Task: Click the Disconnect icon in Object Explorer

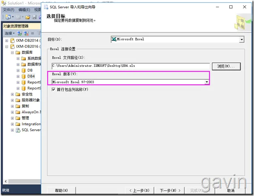Action: (26, 33)
